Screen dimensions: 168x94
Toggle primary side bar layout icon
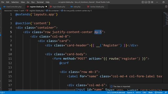click(x=143, y=2)
